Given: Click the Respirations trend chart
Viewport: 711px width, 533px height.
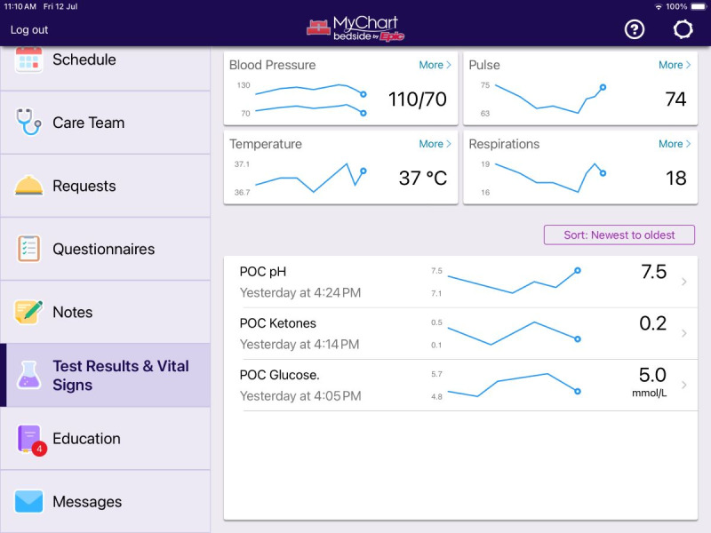Looking at the screenshot, I should coord(550,178).
